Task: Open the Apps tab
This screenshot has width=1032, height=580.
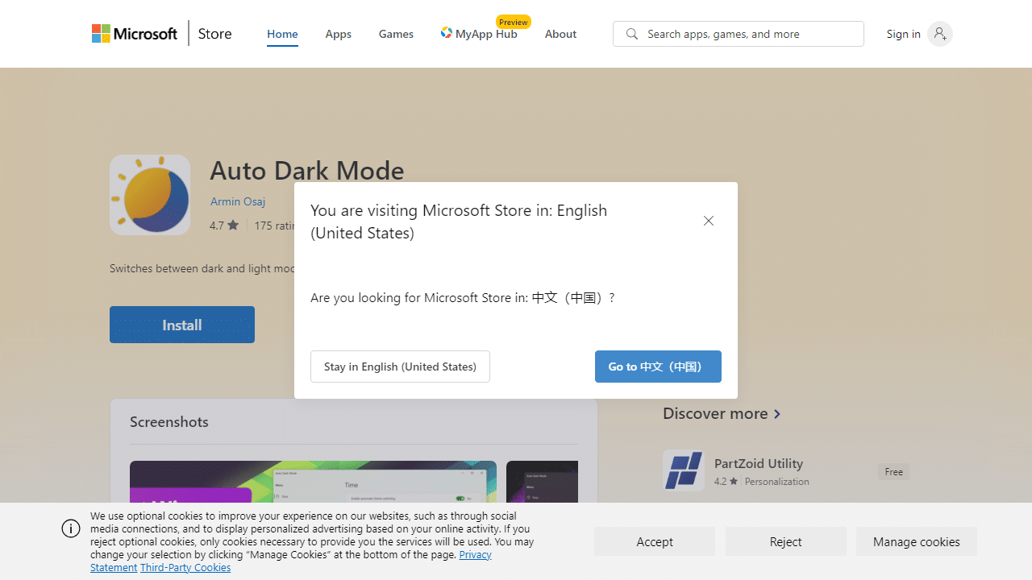Action: (339, 34)
